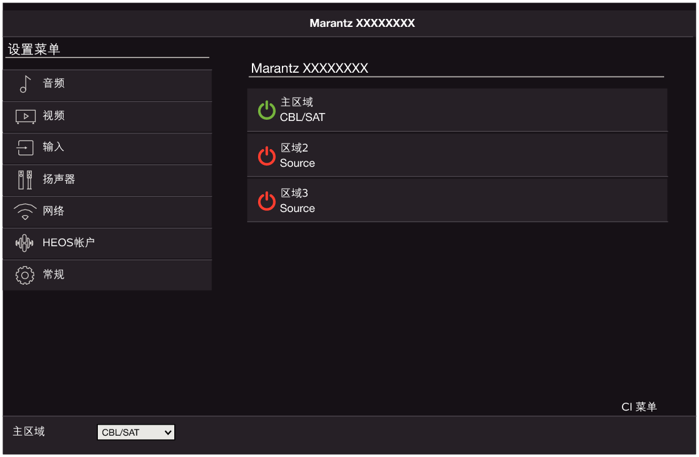Viewport: 699px width, 457px height.
Task: Open the 常规 settings menu
Action: pos(107,276)
